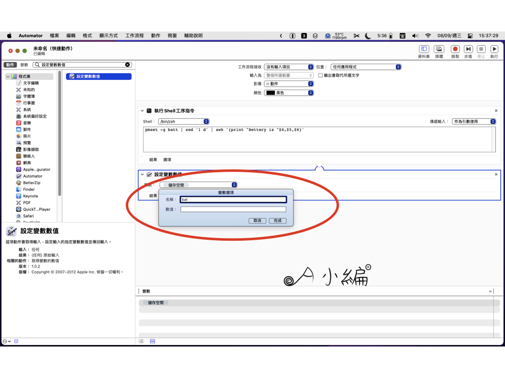
Task: Toggle 輸出會取代所選文字 checkbox
Action: pos(321,75)
